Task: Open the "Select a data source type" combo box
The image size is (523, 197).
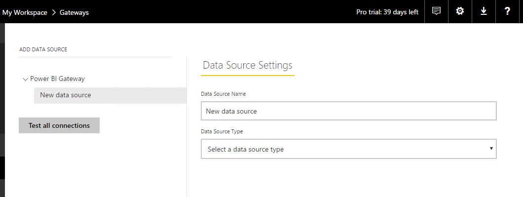Action: 348,149
